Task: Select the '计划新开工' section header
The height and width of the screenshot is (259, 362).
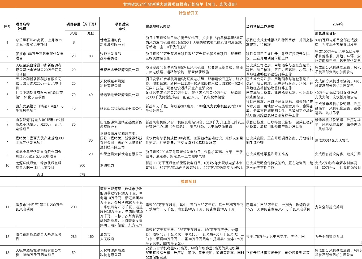Action: tap(188, 13)
